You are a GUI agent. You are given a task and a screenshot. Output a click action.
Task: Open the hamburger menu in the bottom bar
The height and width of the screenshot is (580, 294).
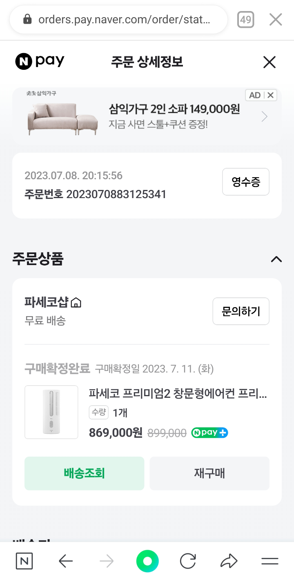coord(269,561)
